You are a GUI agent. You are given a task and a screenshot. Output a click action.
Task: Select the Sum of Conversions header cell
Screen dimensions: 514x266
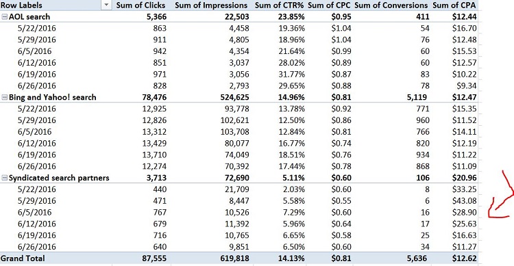pos(391,5)
